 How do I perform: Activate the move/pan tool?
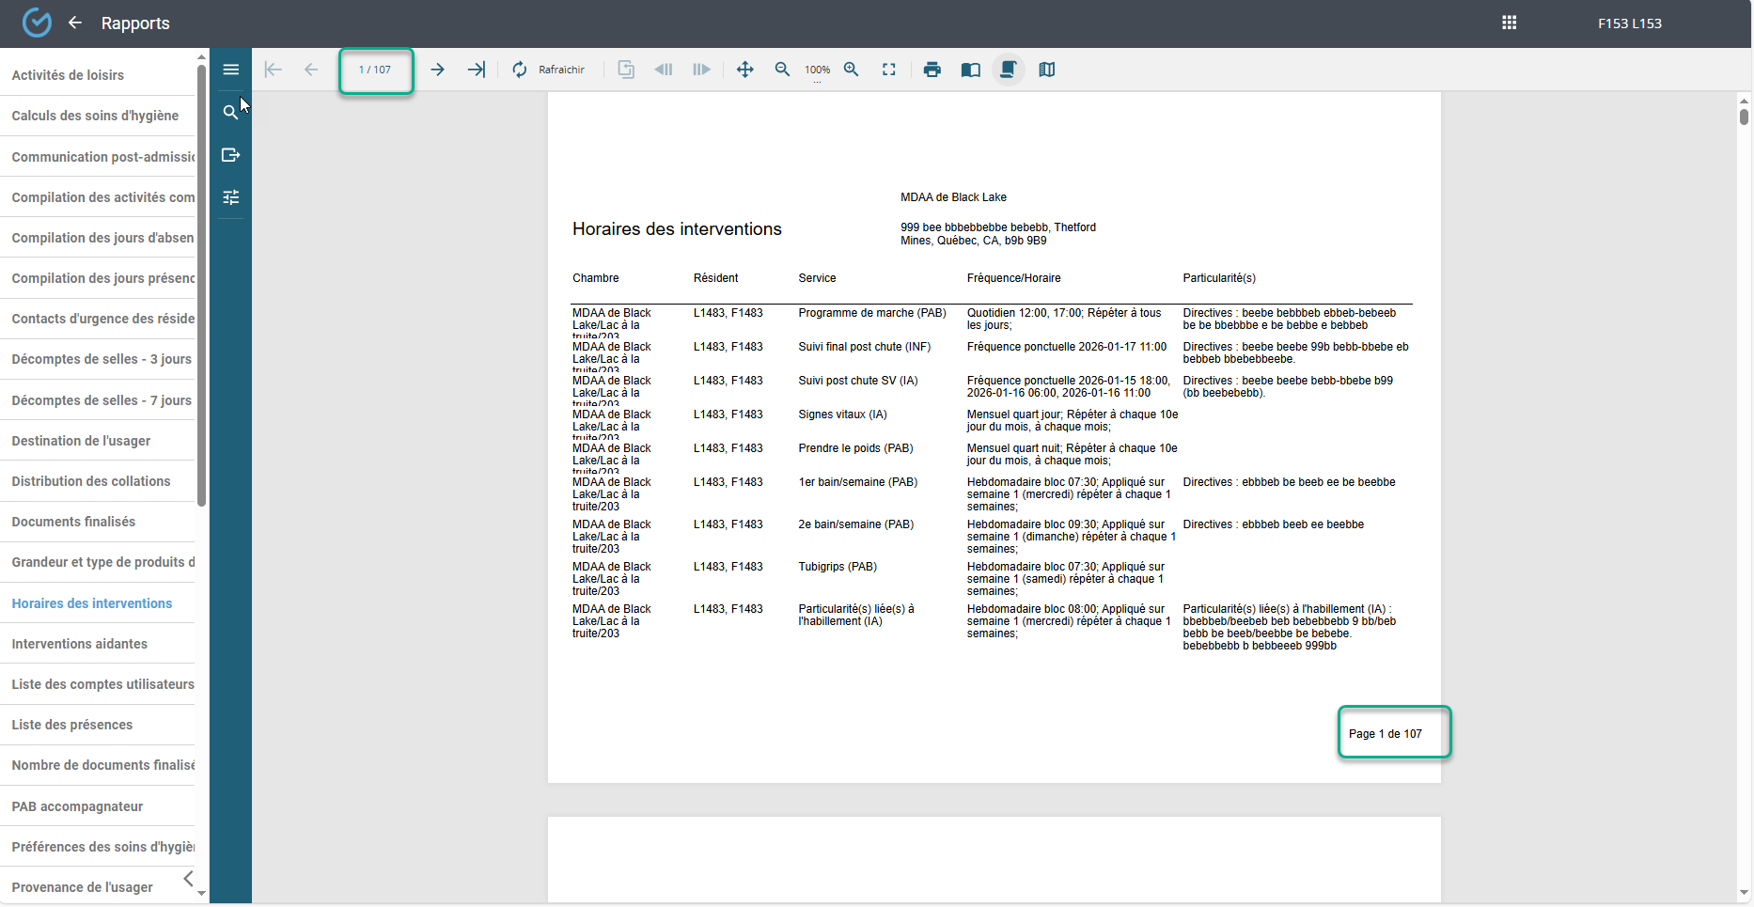pyautogui.click(x=744, y=70)
